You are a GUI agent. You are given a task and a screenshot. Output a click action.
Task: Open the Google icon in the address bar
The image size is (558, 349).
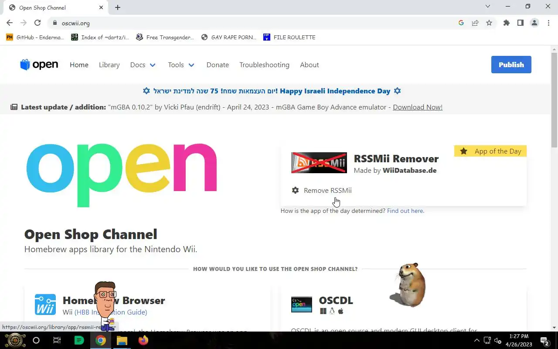461,23
